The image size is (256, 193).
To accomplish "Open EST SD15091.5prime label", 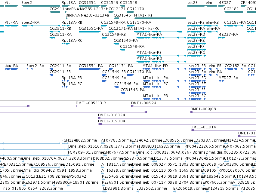I will pyautogui.click(x=79, y=164).
